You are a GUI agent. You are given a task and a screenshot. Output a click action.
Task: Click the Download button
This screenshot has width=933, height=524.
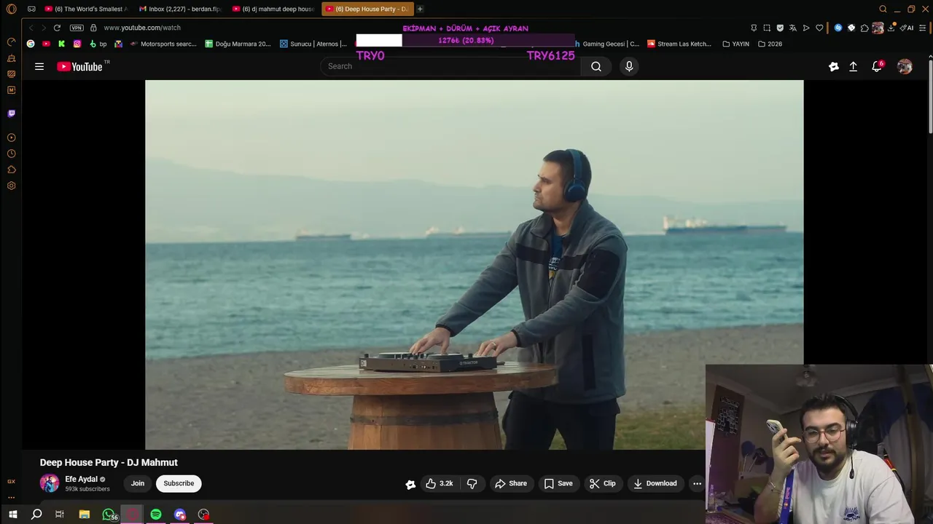[655, 483]
